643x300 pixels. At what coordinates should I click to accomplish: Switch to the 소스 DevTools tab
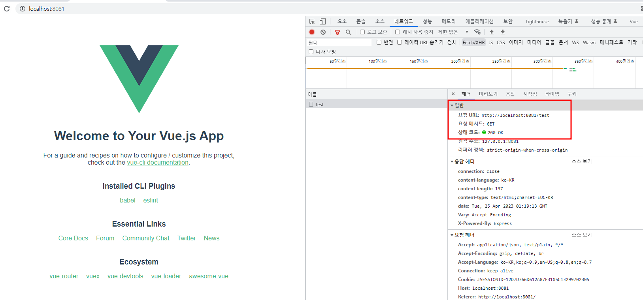coord(380,21)
